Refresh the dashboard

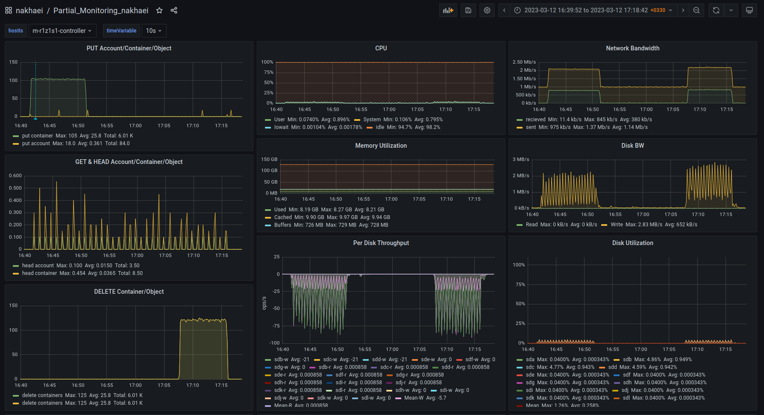pos(716,10)
